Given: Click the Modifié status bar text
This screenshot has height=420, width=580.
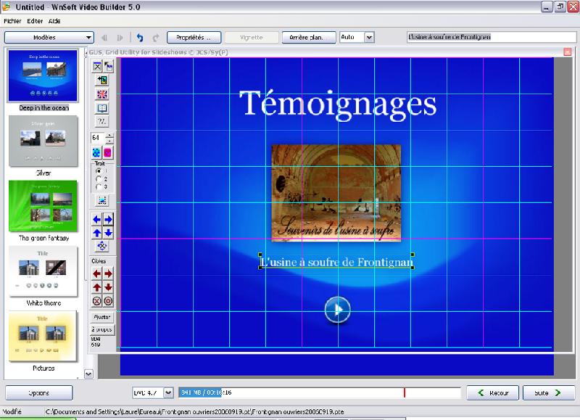Looking at the screenshot, I should pos(12,411).
